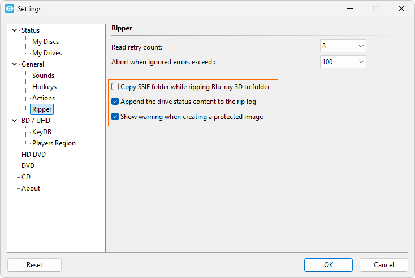Open the Hotkeys settings page
The image size is (415, 278).
[x=44, y=87]
